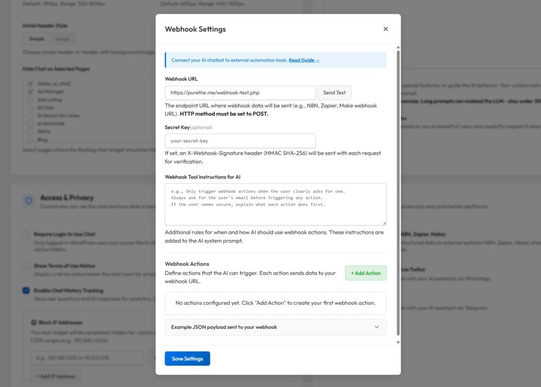This screenshot has width=541, height=387.
Task: Switch to the Image header style
Action: (62, 39)
